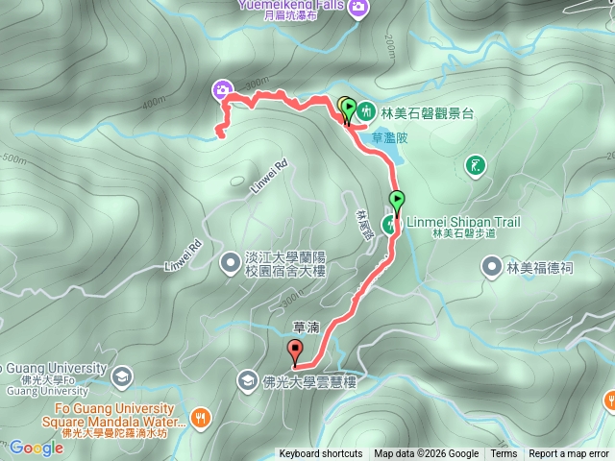Click the golf course pin icon
The image size is (615, 461).
(x=475, y=166)
